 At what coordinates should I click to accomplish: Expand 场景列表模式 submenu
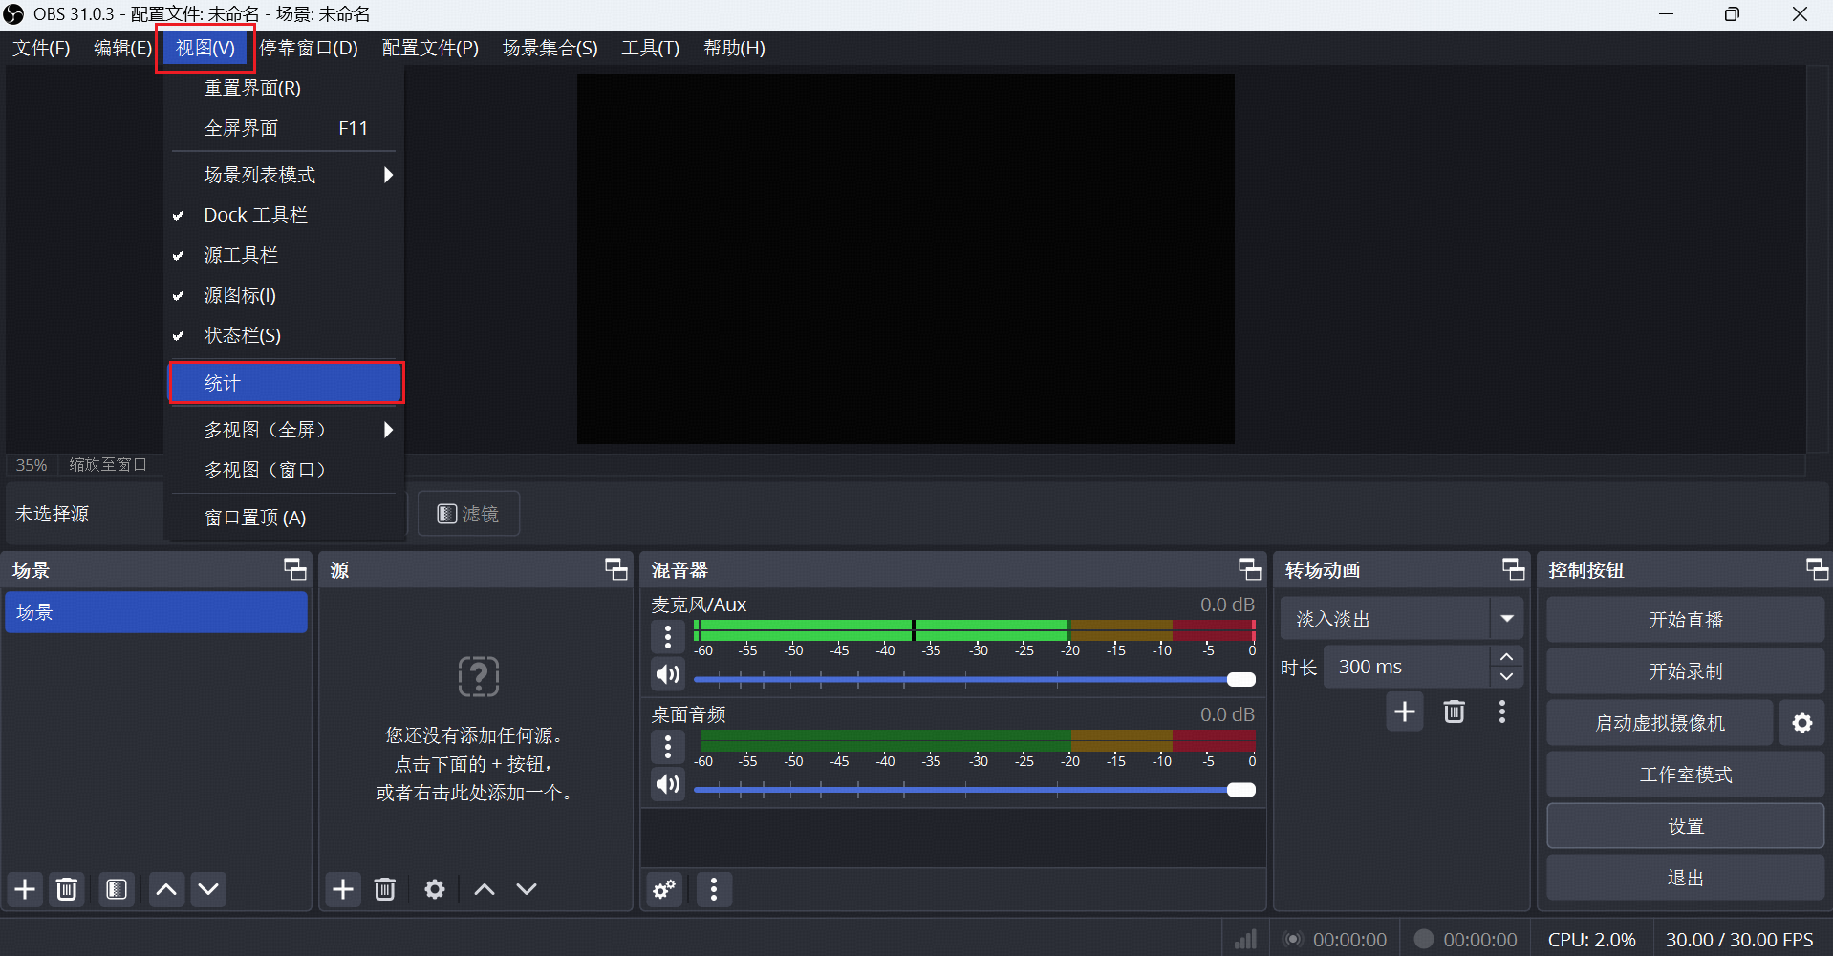[284, 175]
